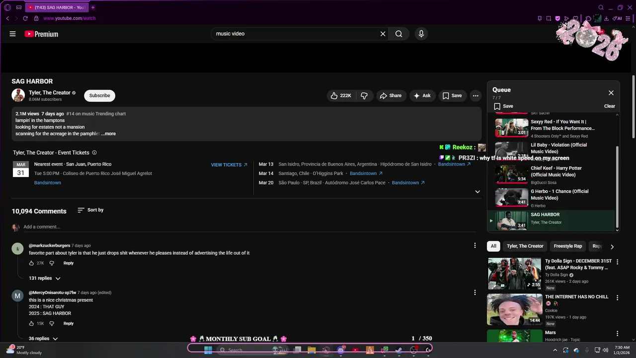The width and height of the screenshot is (636, 358).
Task: Play Sexyy Red If You Want It in queue
Action: (552, 128)
